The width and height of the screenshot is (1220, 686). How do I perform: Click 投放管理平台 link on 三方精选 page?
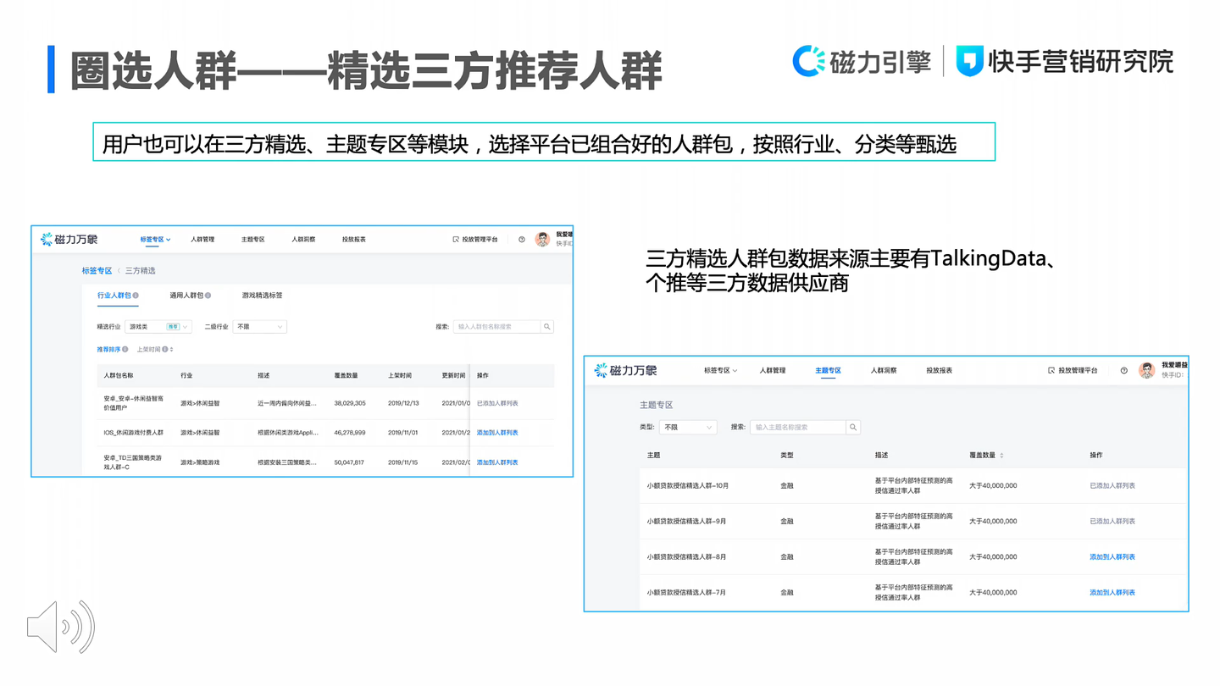coord(480,240)
